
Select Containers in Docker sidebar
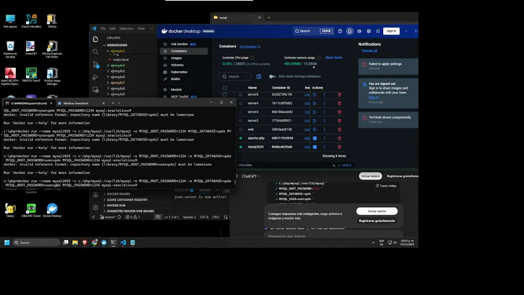184,51
